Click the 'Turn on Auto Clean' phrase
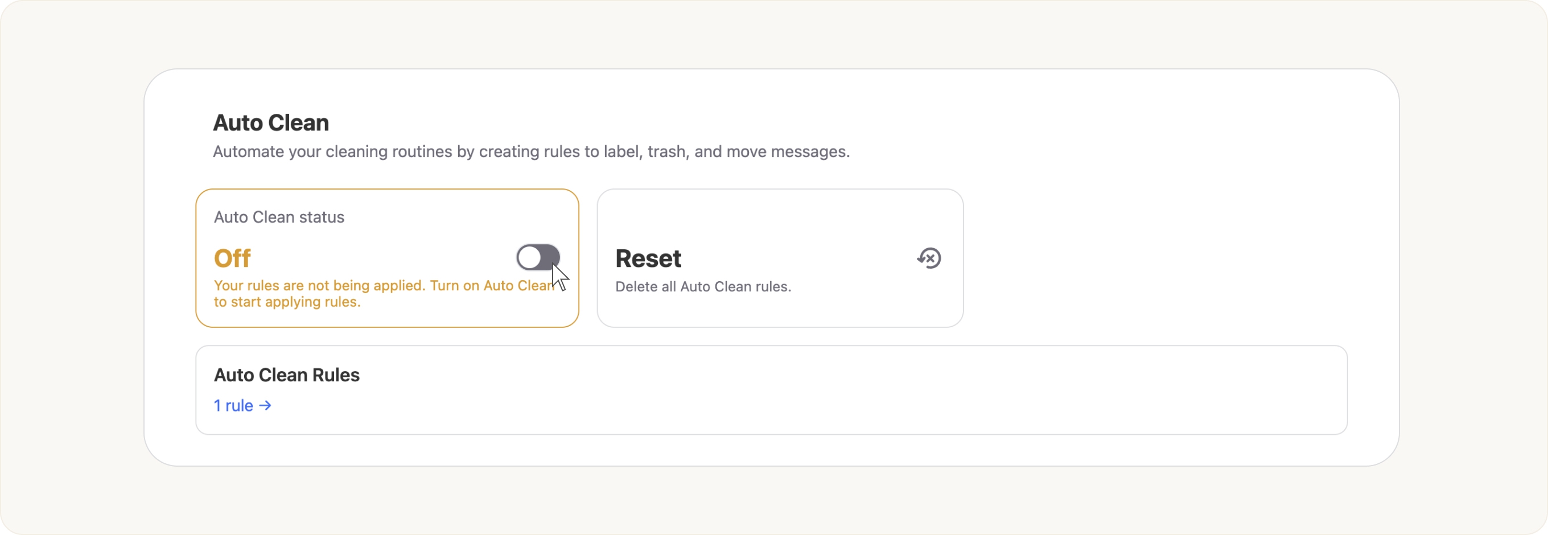Viewport: 1548px width, 535px height. pos(492,286)
